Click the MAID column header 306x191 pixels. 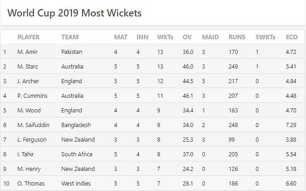[210, 37]
